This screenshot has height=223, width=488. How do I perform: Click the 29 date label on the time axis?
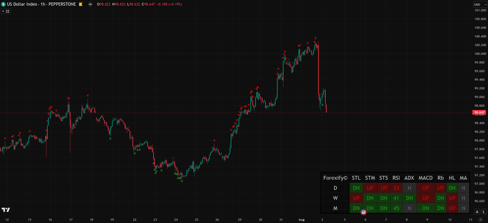coord(240,219)
